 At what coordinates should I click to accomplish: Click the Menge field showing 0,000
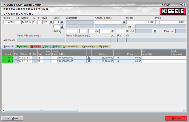141,22
